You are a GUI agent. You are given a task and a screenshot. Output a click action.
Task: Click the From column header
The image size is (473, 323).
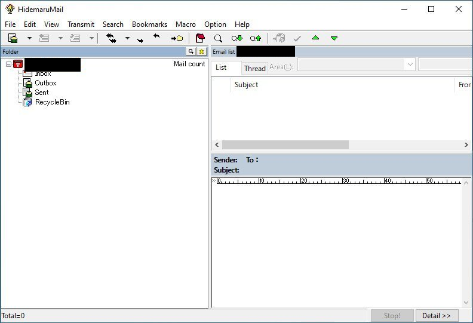465,85
